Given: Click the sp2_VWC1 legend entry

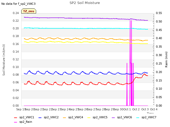Looking at the screenshot, I should point(24,117).
